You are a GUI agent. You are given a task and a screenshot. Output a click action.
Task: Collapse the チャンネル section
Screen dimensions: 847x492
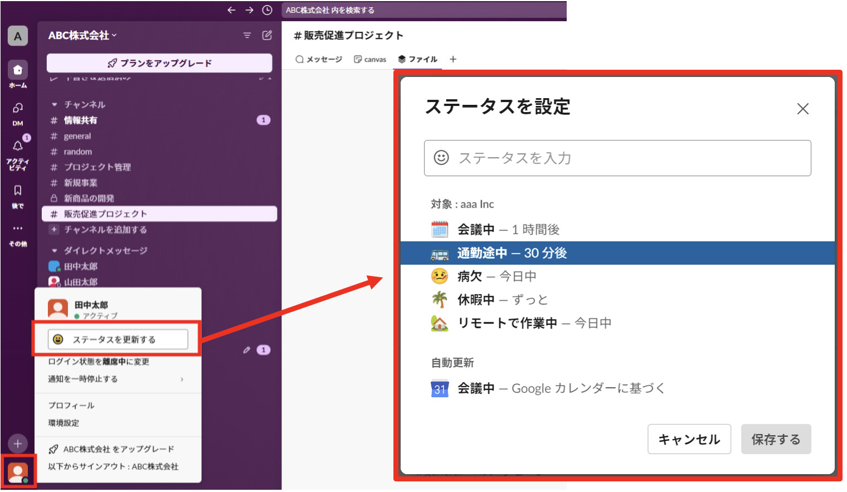(54, 104)
